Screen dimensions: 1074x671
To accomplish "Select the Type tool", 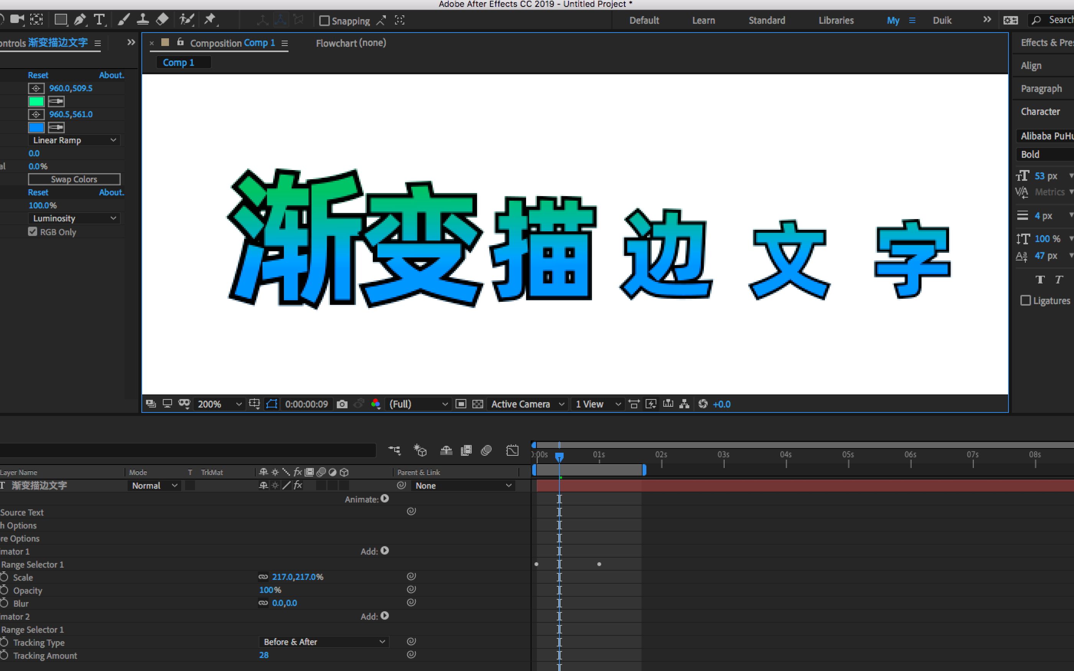I will (x=100, y=20).
